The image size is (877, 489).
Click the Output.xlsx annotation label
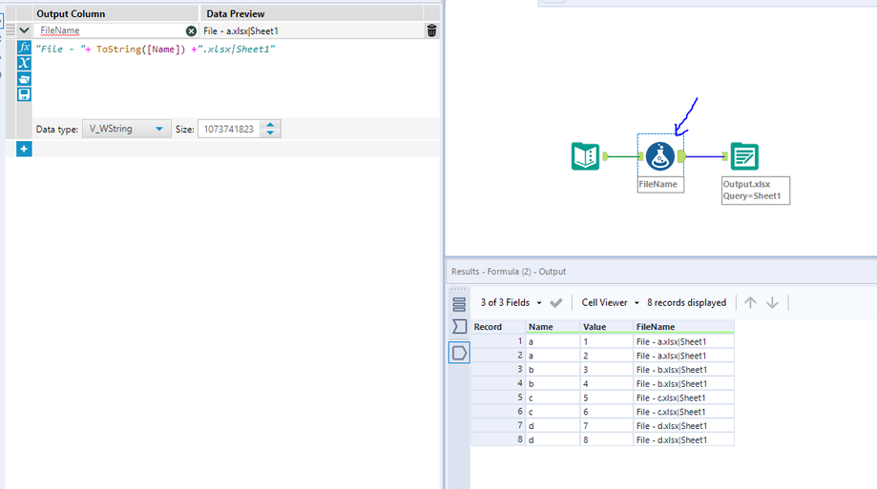756,191
